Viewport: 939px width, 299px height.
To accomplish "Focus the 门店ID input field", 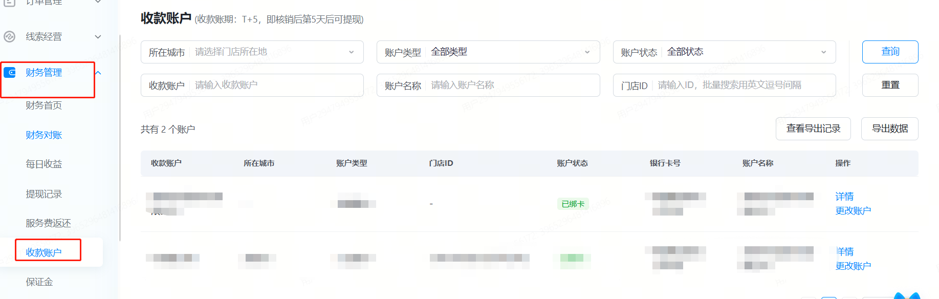I will (742, 85).
